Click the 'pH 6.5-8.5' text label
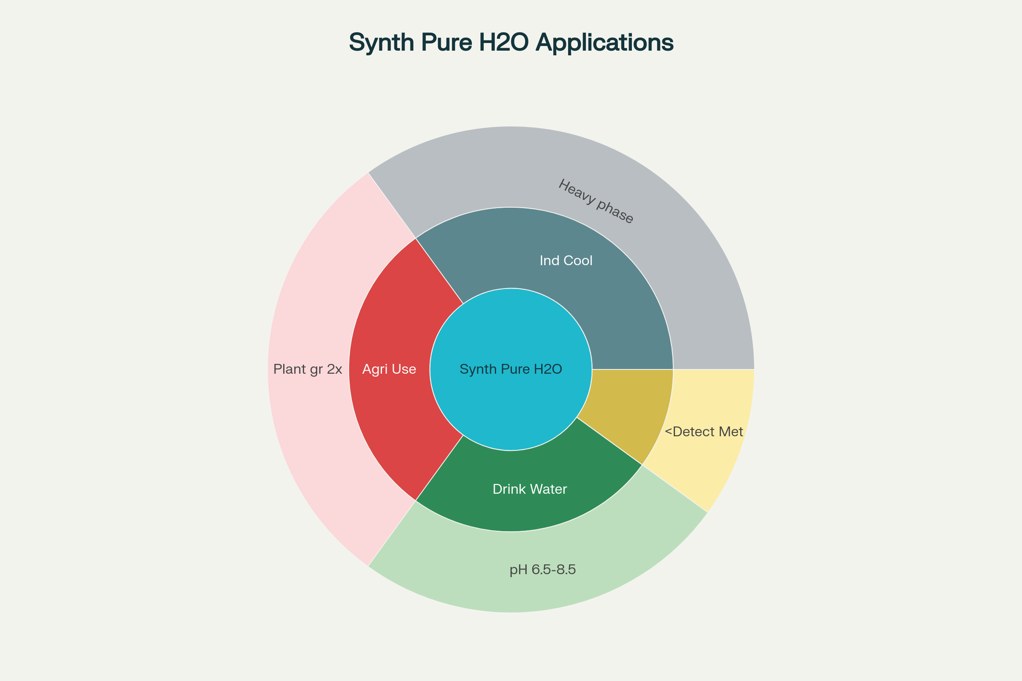The image size is (1022, 681). coord(543,569)
